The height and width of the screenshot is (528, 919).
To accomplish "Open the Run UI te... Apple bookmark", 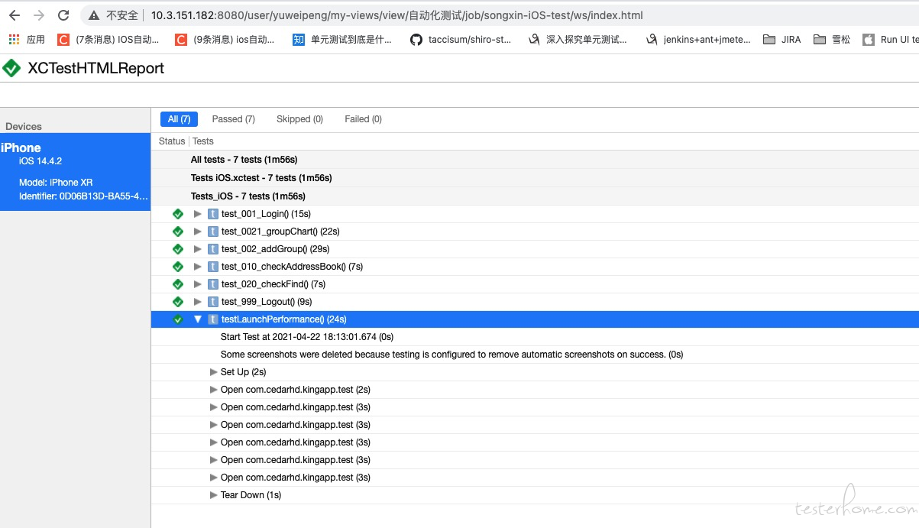I will (890, 39).
